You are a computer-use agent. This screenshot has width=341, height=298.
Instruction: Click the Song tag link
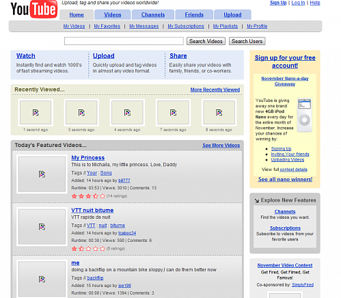coord(106,173)
